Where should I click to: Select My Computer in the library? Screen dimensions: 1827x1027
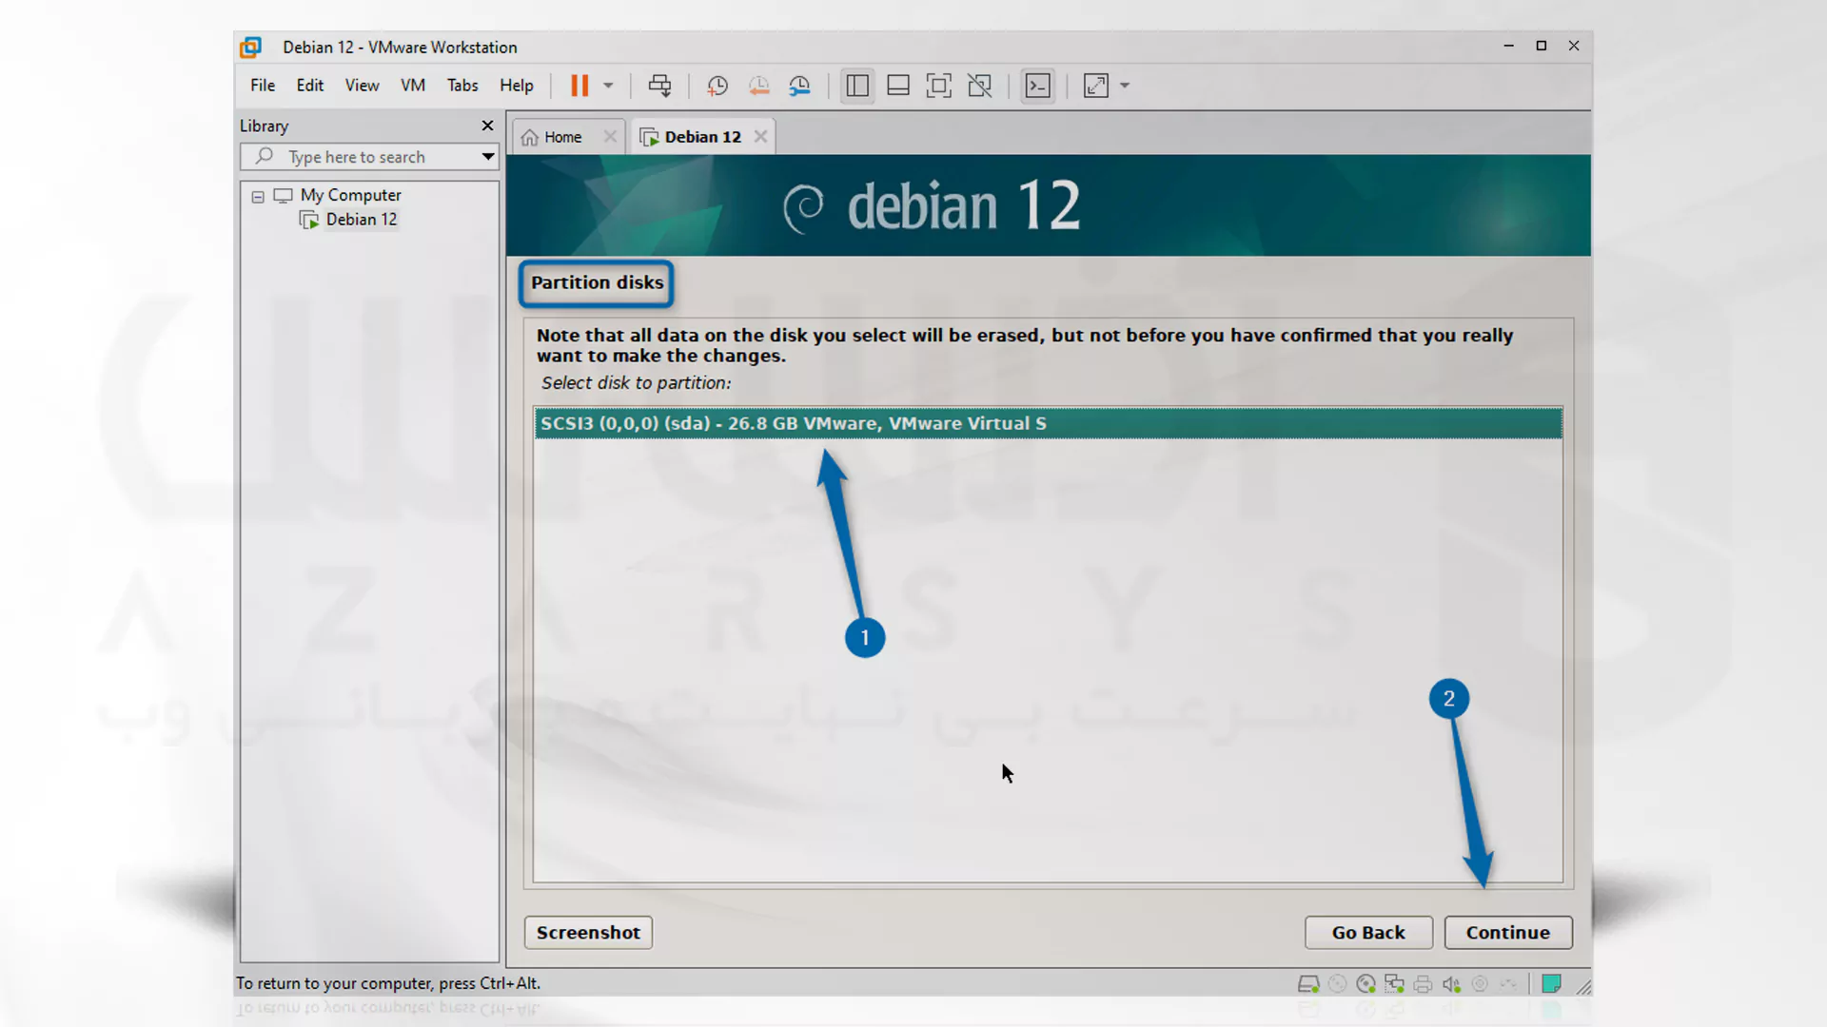coord(350,195)
